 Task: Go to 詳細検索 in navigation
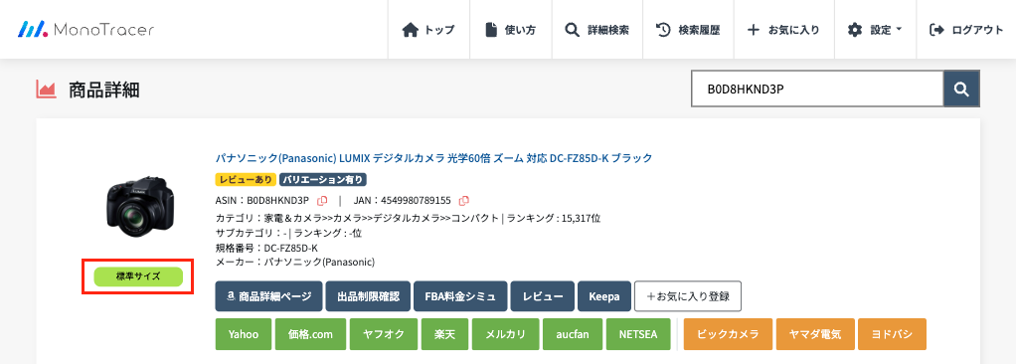[x=597, y=30]
